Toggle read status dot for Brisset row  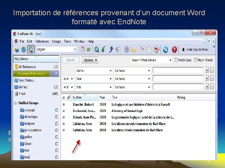[63, 117]
